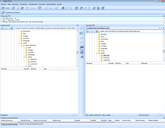
Task: Select store folder in server tree
Action: pos(103,51)
